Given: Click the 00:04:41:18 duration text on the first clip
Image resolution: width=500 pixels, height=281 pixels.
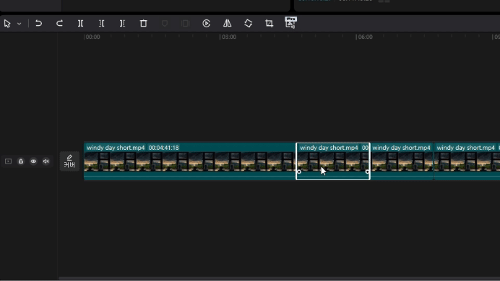Looking at the screenshot, I should coord(163,148).
